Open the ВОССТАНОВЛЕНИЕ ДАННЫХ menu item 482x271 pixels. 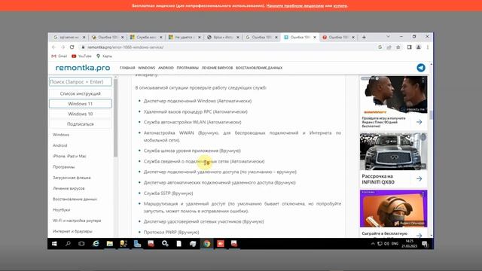pyautogui.click(x=259, y=68)
